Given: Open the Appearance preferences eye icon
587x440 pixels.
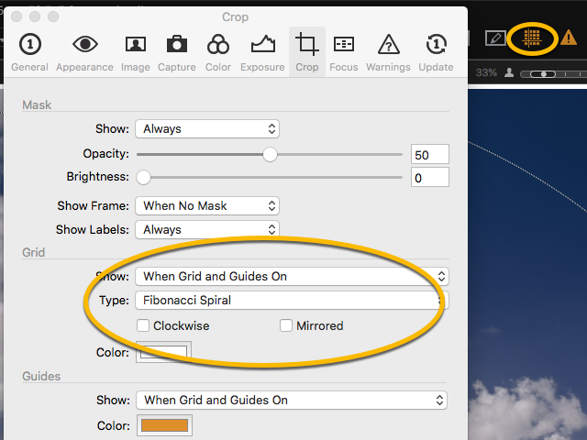Looking at the screenshot, I should tap(84, 50).
